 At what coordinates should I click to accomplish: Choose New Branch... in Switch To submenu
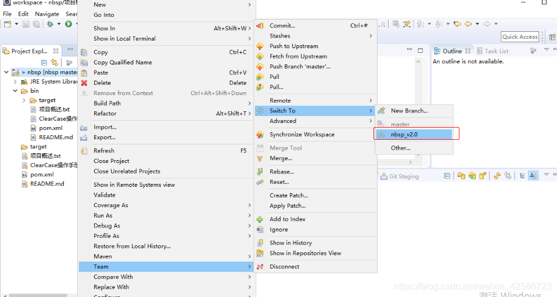(414, 111)
